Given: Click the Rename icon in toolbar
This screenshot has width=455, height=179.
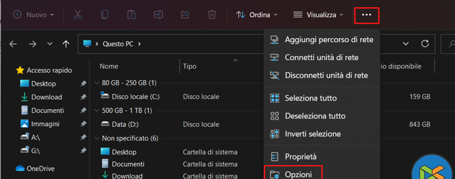Looking at the screenshot, I should tap(158, 15).
